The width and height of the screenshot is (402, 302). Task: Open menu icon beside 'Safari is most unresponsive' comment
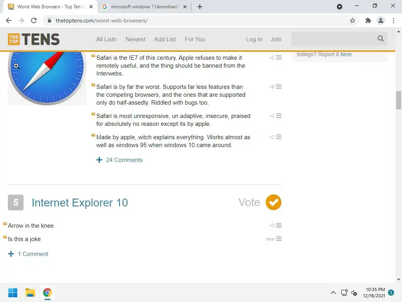pos(279,116)
